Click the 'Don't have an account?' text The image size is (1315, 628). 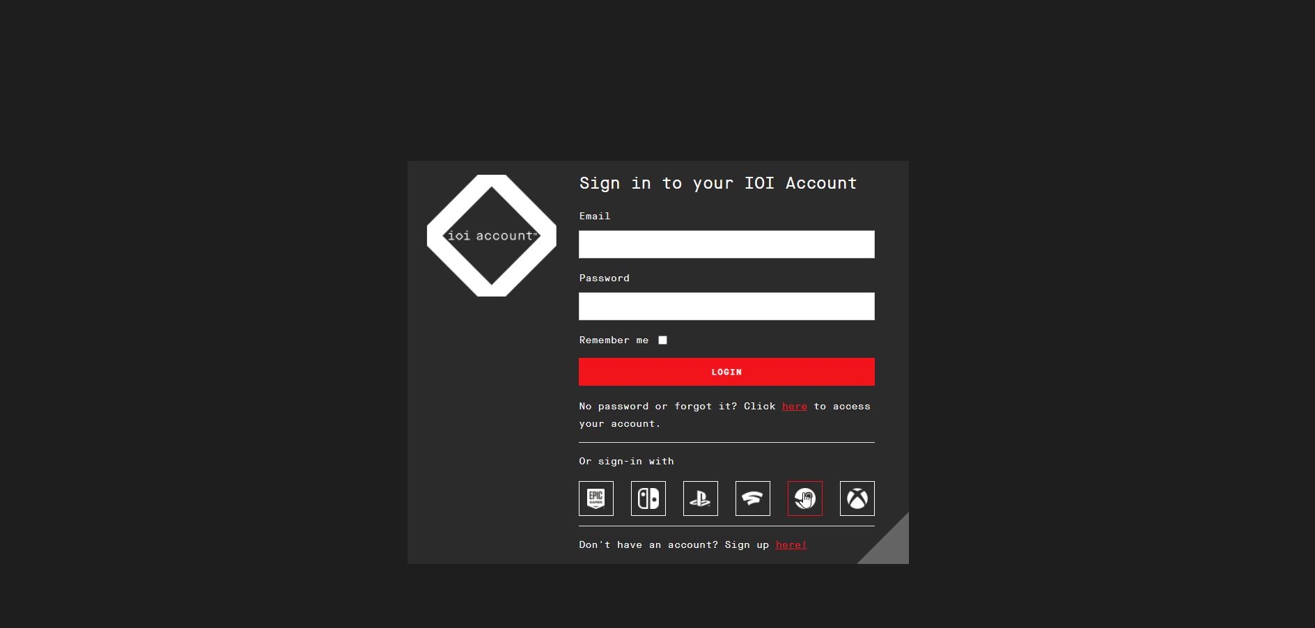pos(648,544)
